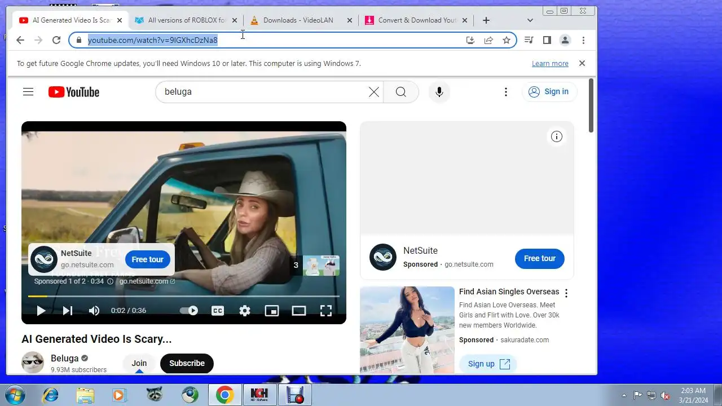Click the Learn more link

click(x=550, y=64)
